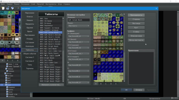Click the map icon beside Кладовая

click(7, 87)
